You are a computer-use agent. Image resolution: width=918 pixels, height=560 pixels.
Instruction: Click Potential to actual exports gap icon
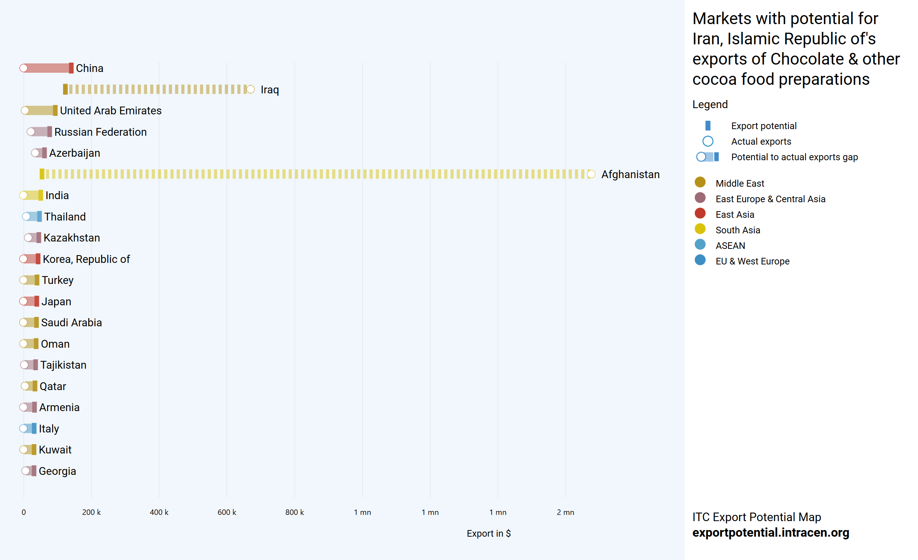[x=708, y=157]
